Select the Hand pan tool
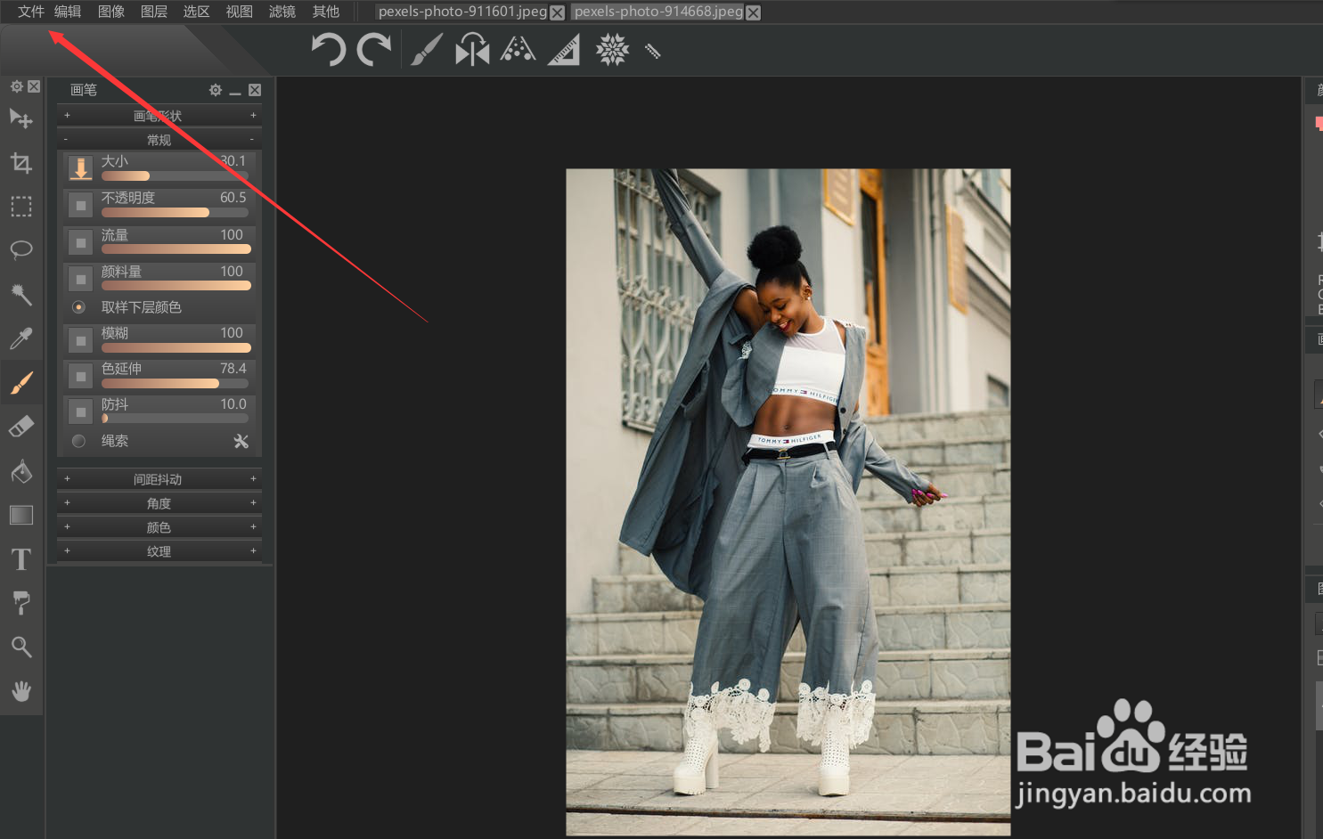Viewport: 1323px width, 839px height. pos(21,691)
